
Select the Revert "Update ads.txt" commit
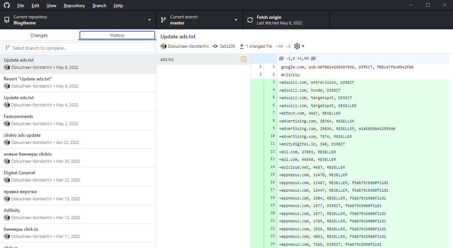(78, 83)
